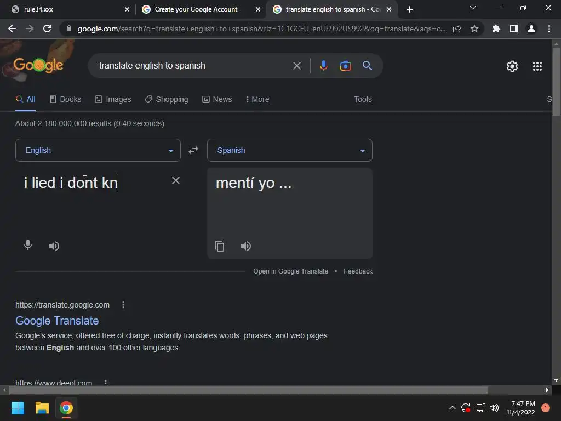Click the https://translate.google.com URL text
The height and width of the screenshot is (421, 561).
(62, 305)
